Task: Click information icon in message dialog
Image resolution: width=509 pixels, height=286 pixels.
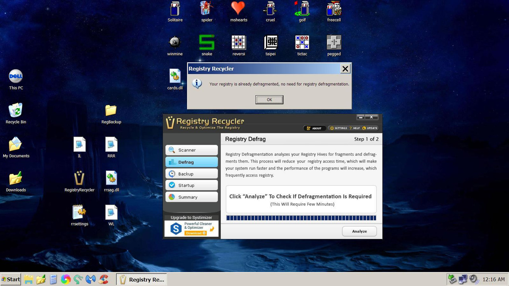Action: click(x=197, y=83)
